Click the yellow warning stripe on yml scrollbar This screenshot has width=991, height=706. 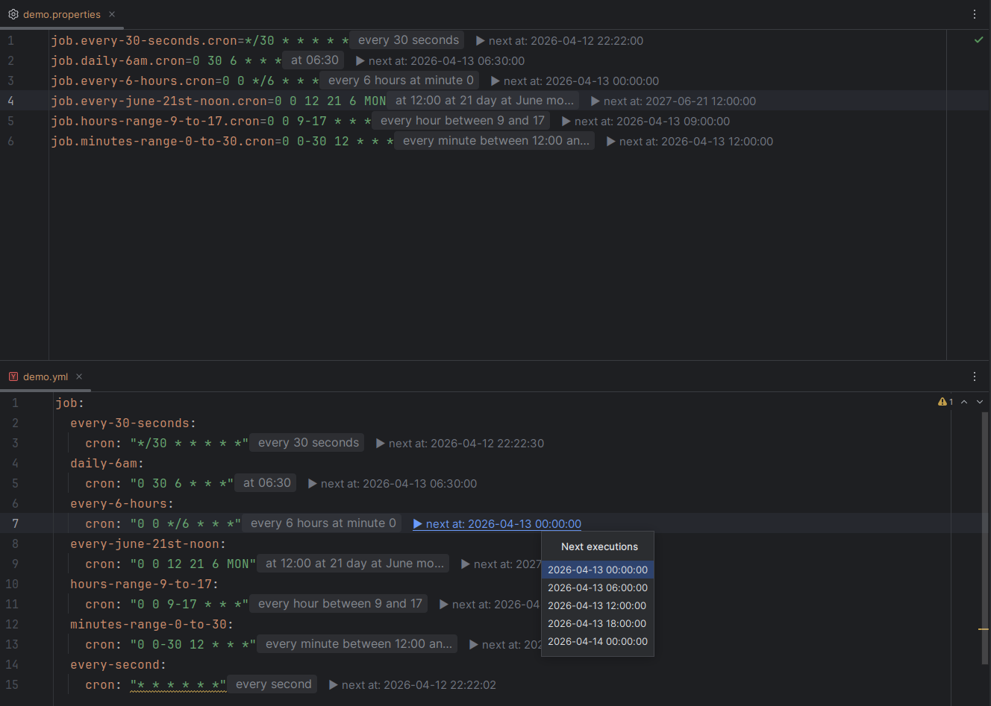(984, 629)
